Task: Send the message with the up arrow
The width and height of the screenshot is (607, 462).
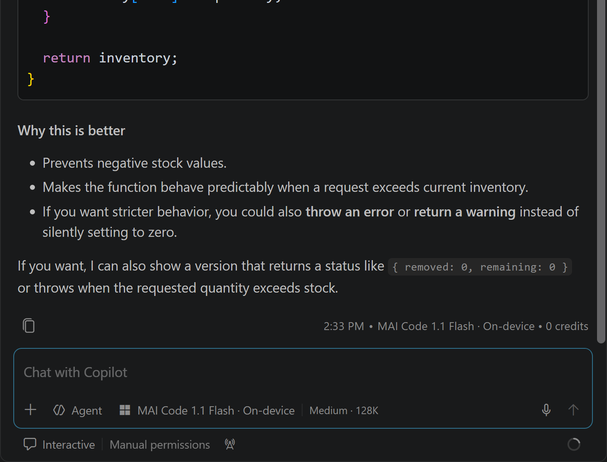Action: [573, 410]
